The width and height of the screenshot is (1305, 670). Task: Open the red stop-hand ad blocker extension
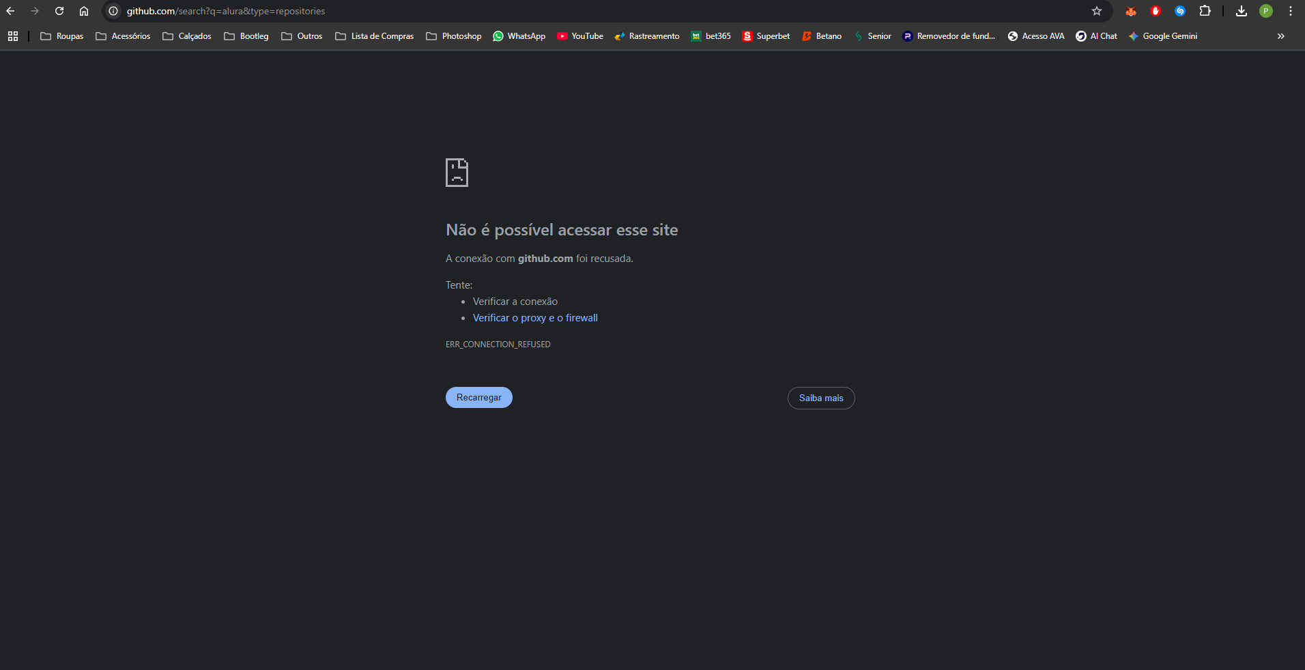coord(1156,11)
